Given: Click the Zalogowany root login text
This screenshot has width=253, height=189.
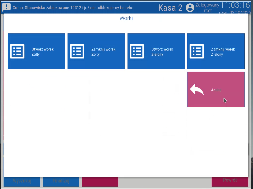Looking at the screenshot, I should point(207,8).
